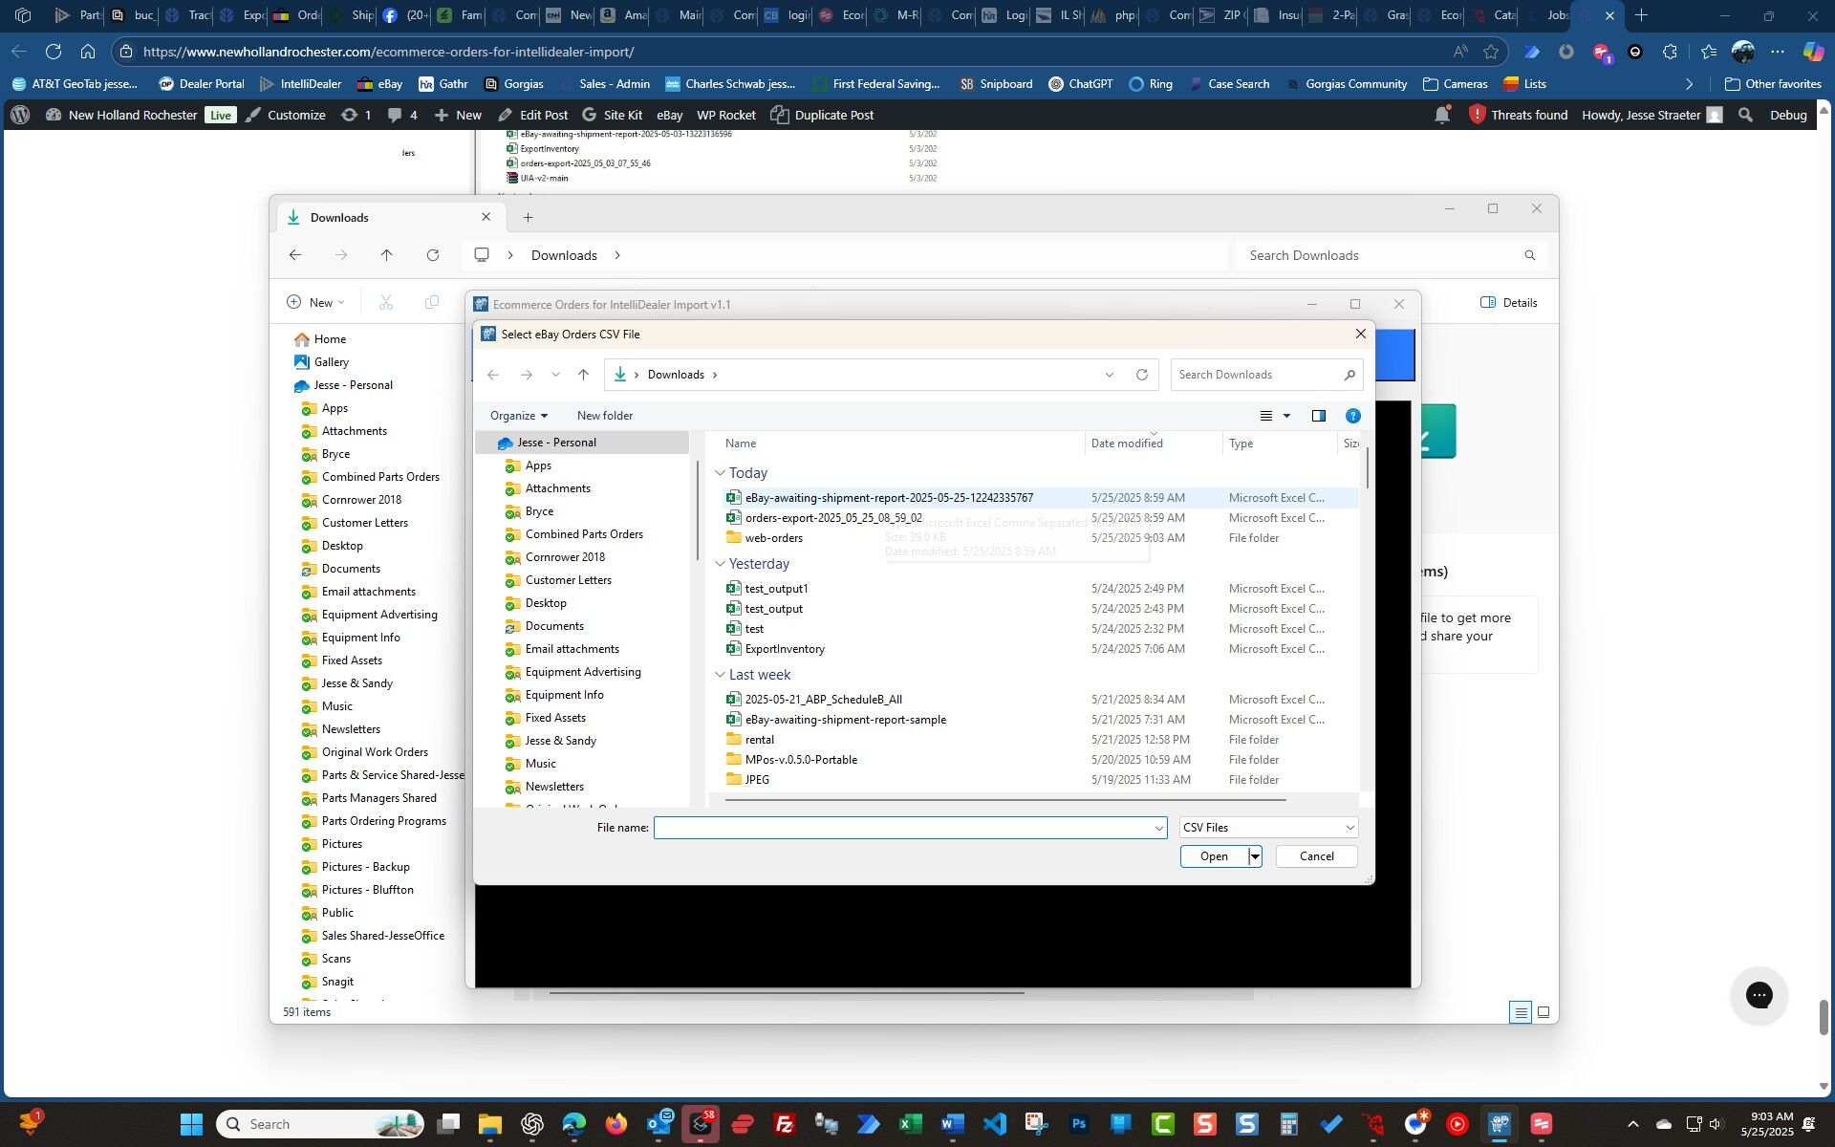Image resolution: width=1835 pixels, height=1147 pixels.
Task: Toggle the Details pane in Explorer window
Action: point(1509,303)
